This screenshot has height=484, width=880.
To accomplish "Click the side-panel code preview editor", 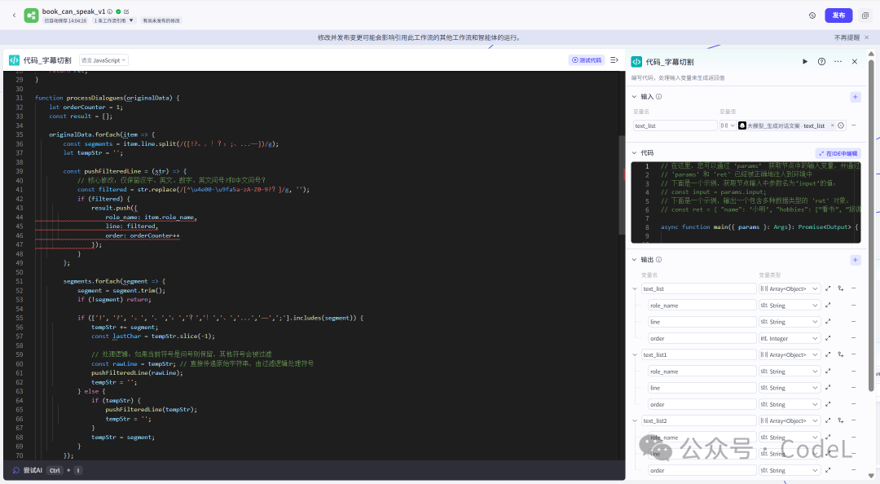I will [746, 202].
